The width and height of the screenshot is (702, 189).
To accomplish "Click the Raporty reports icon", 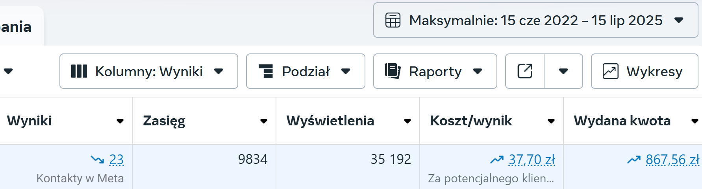I will (393, 71).
